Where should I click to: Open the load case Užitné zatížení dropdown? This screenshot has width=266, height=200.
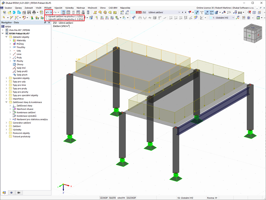[x=179, y=12]
